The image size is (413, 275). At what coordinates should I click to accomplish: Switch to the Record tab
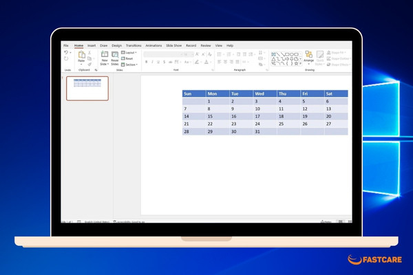(191, 45)
